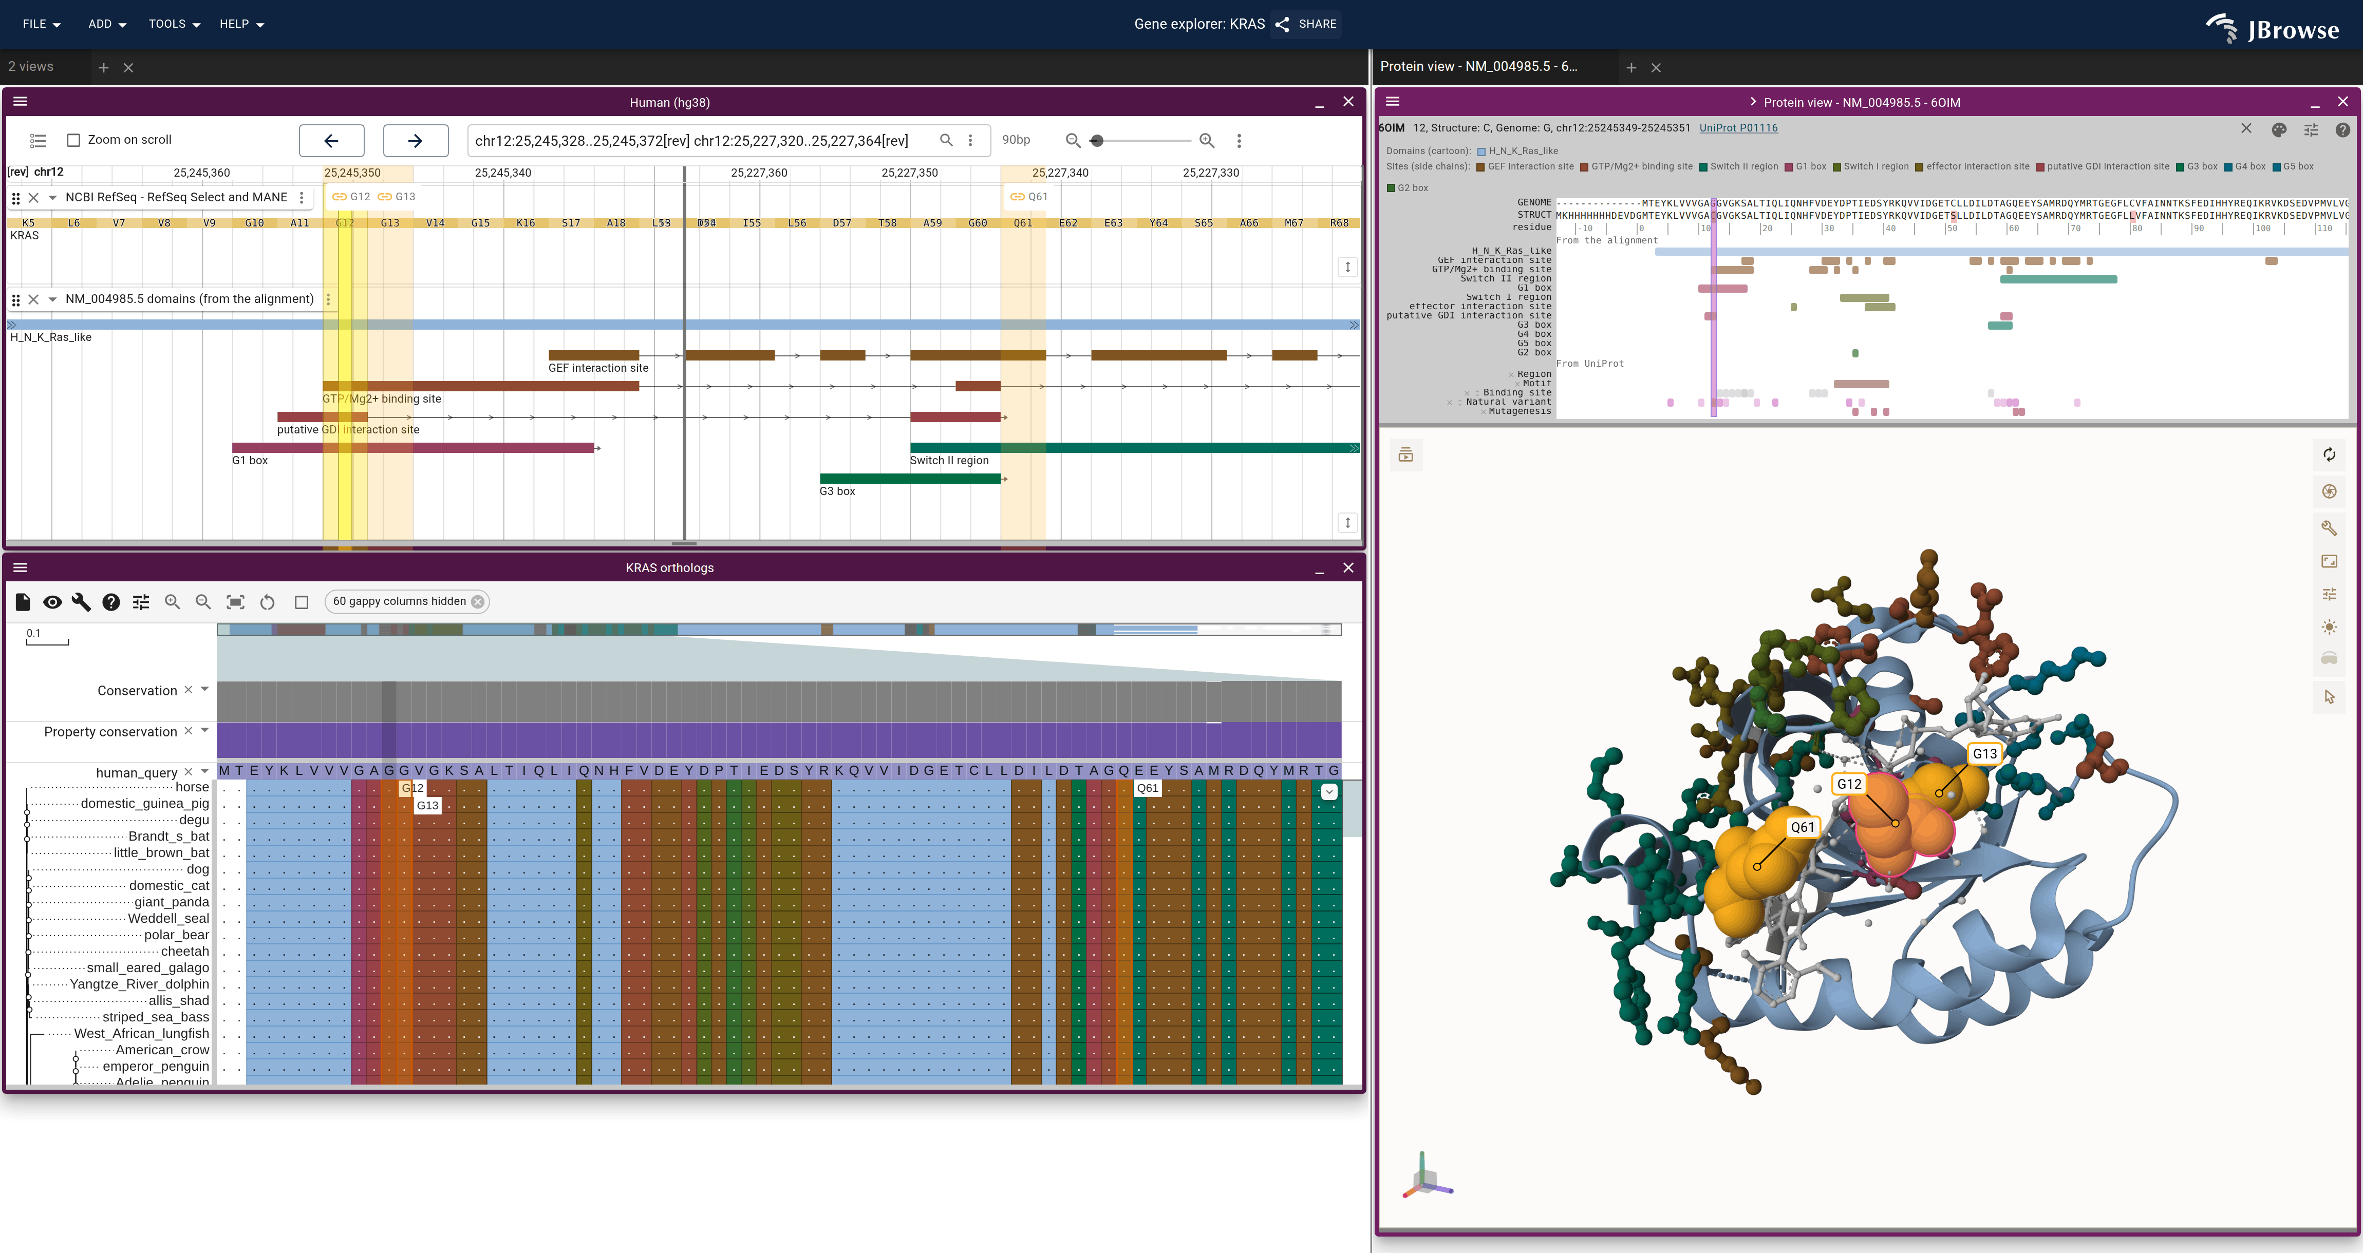This screenshot has height=1253, width=2363.
Task: Pan genome view right with arrow button
Action: pos(416,140)
